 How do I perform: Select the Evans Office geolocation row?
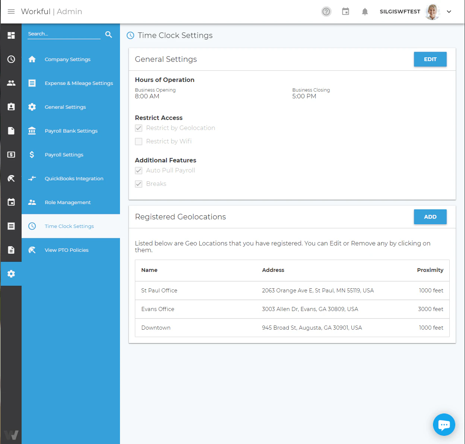coord(292,309)
